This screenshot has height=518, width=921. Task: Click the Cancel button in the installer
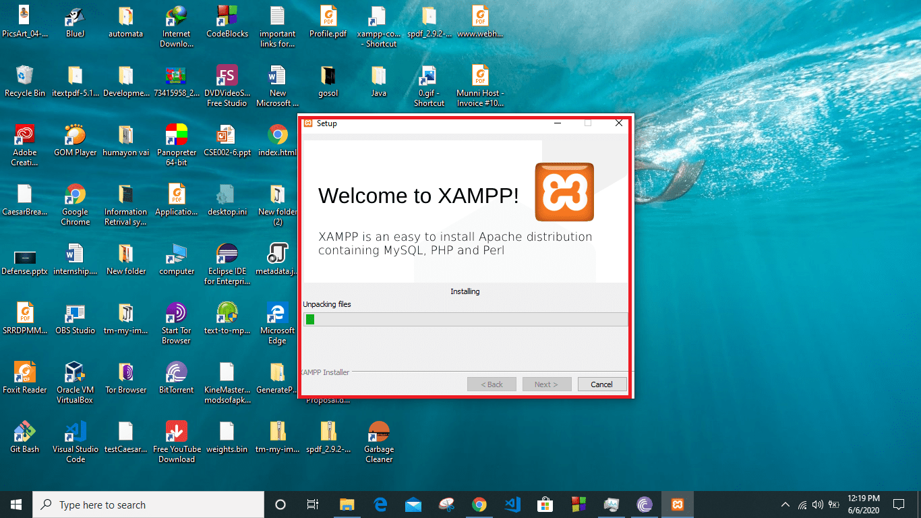(x=601, y=384)
